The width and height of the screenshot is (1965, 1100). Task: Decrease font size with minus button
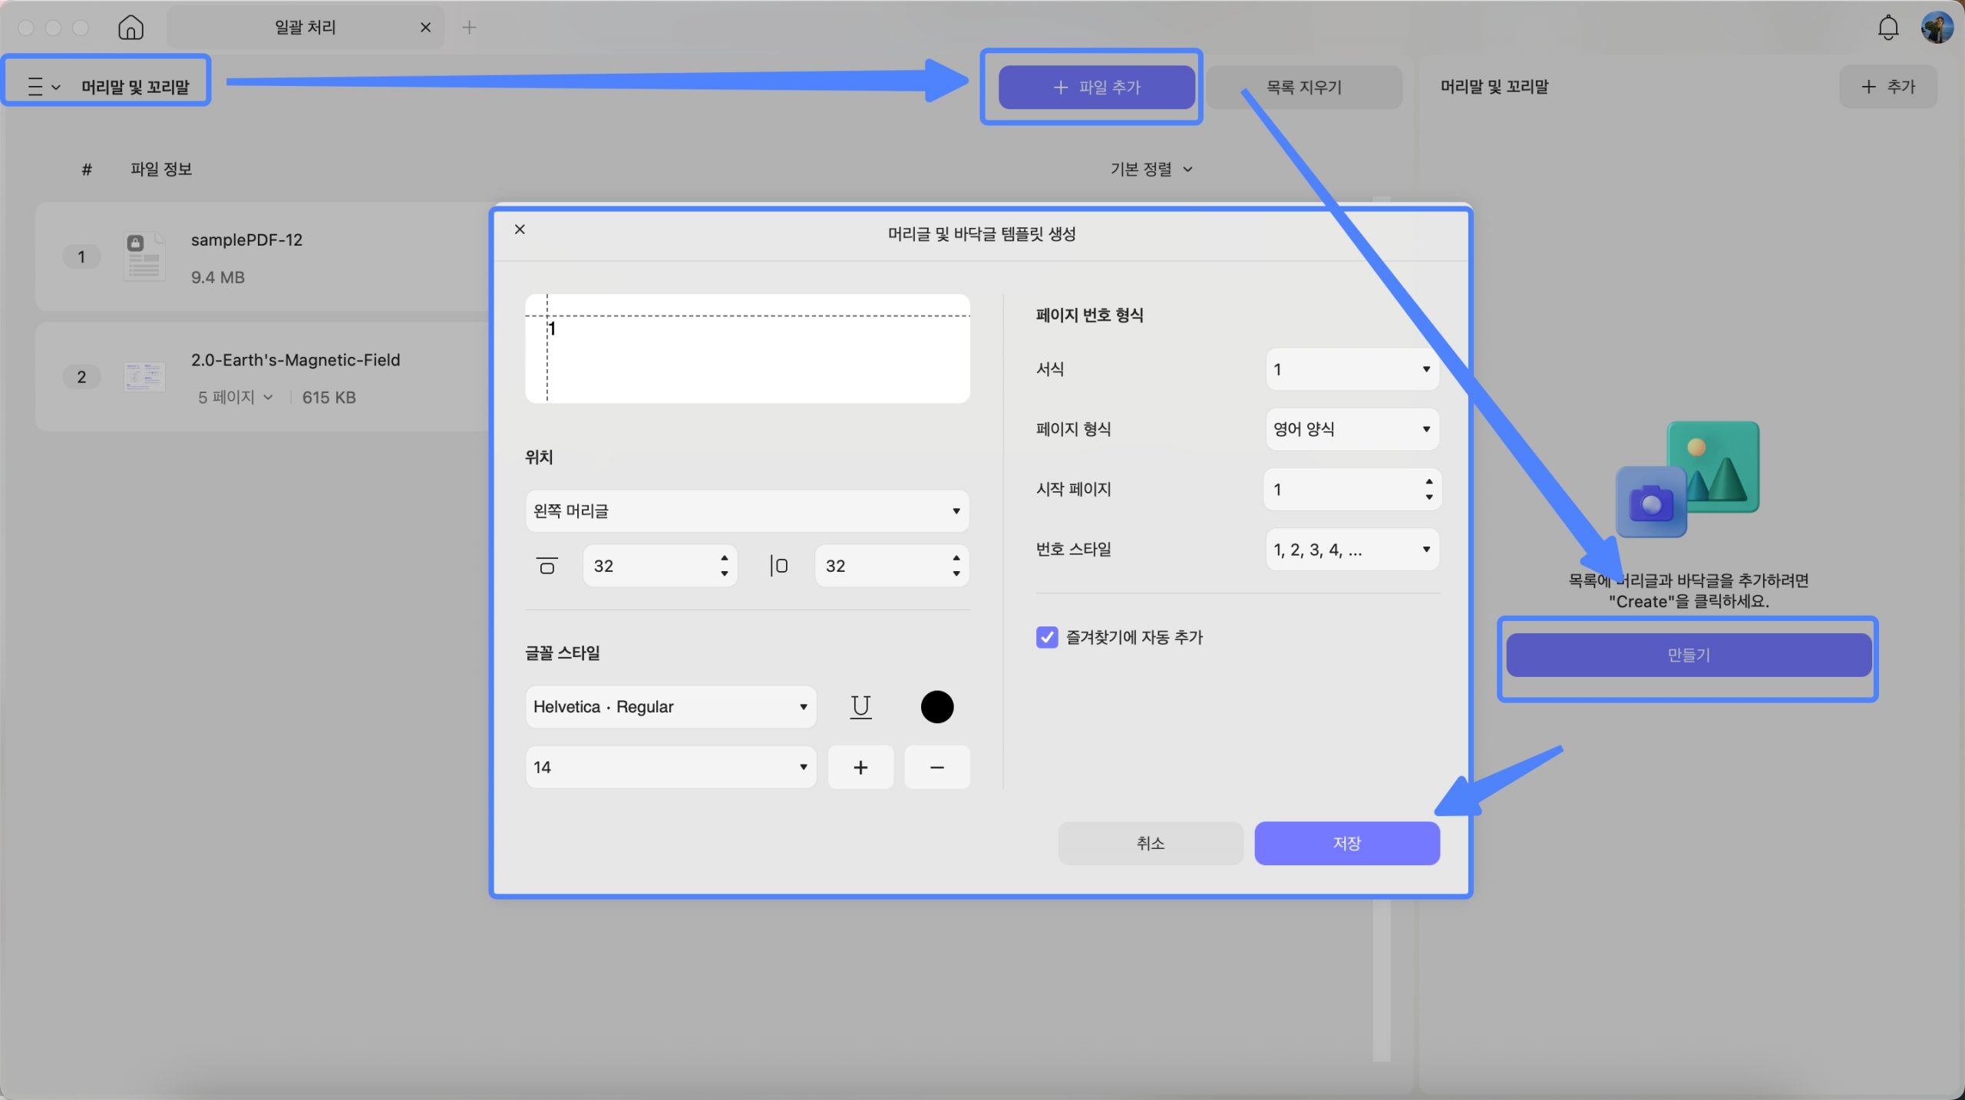pyautogui.click(x=936, y=767)
